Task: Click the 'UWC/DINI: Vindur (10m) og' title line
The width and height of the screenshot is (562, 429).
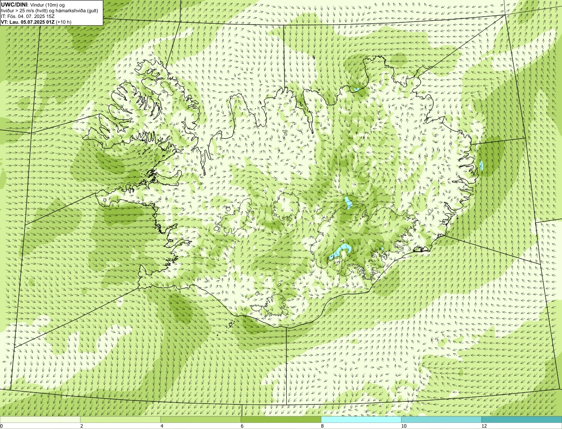Action: coord(33,4)
